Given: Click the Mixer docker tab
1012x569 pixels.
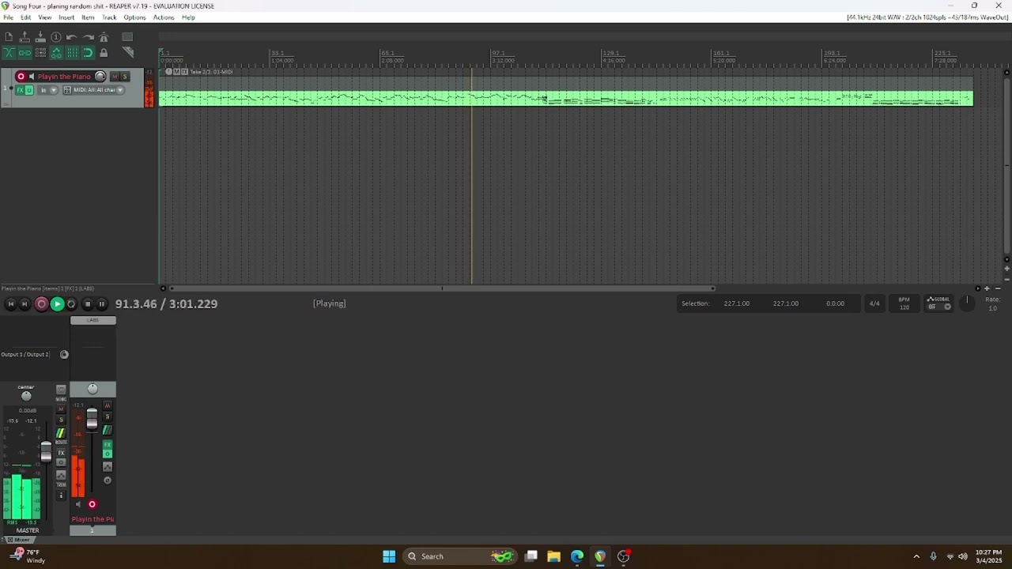Looking at the screenshot, I should coord(18,540).
